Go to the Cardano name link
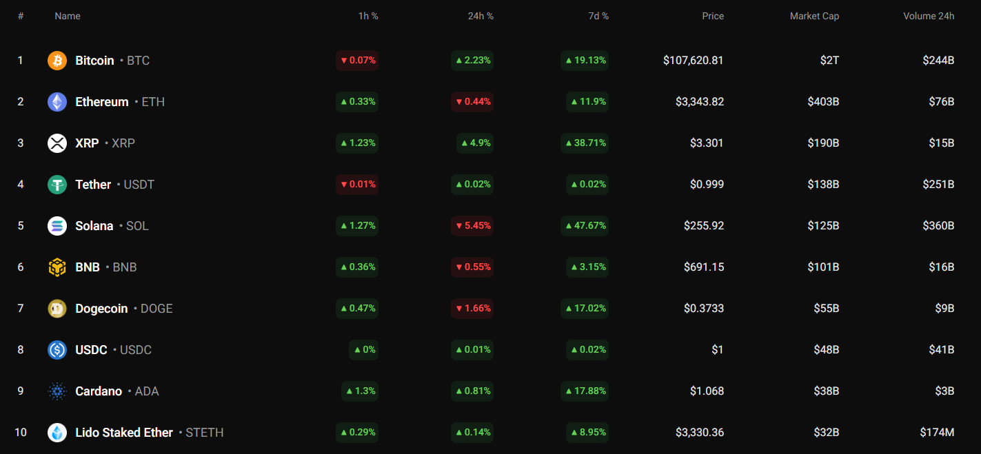981x454 pixels. tap(99, 391)
